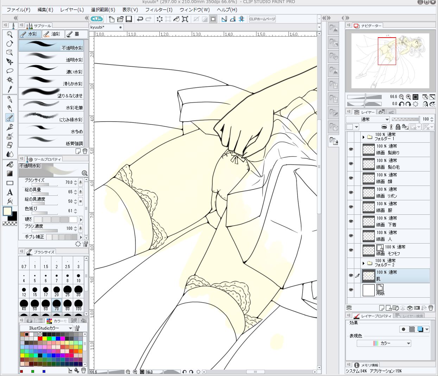Expand the フォルダー 1 layer folder
Screen dimensions: 438x376
tap(364, 137)
